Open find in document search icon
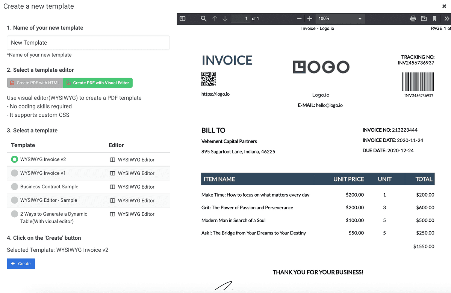 (204, 18)
